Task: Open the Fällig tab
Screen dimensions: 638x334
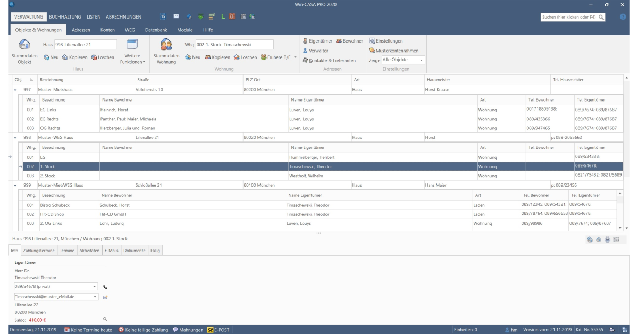Action: [155, 250]
